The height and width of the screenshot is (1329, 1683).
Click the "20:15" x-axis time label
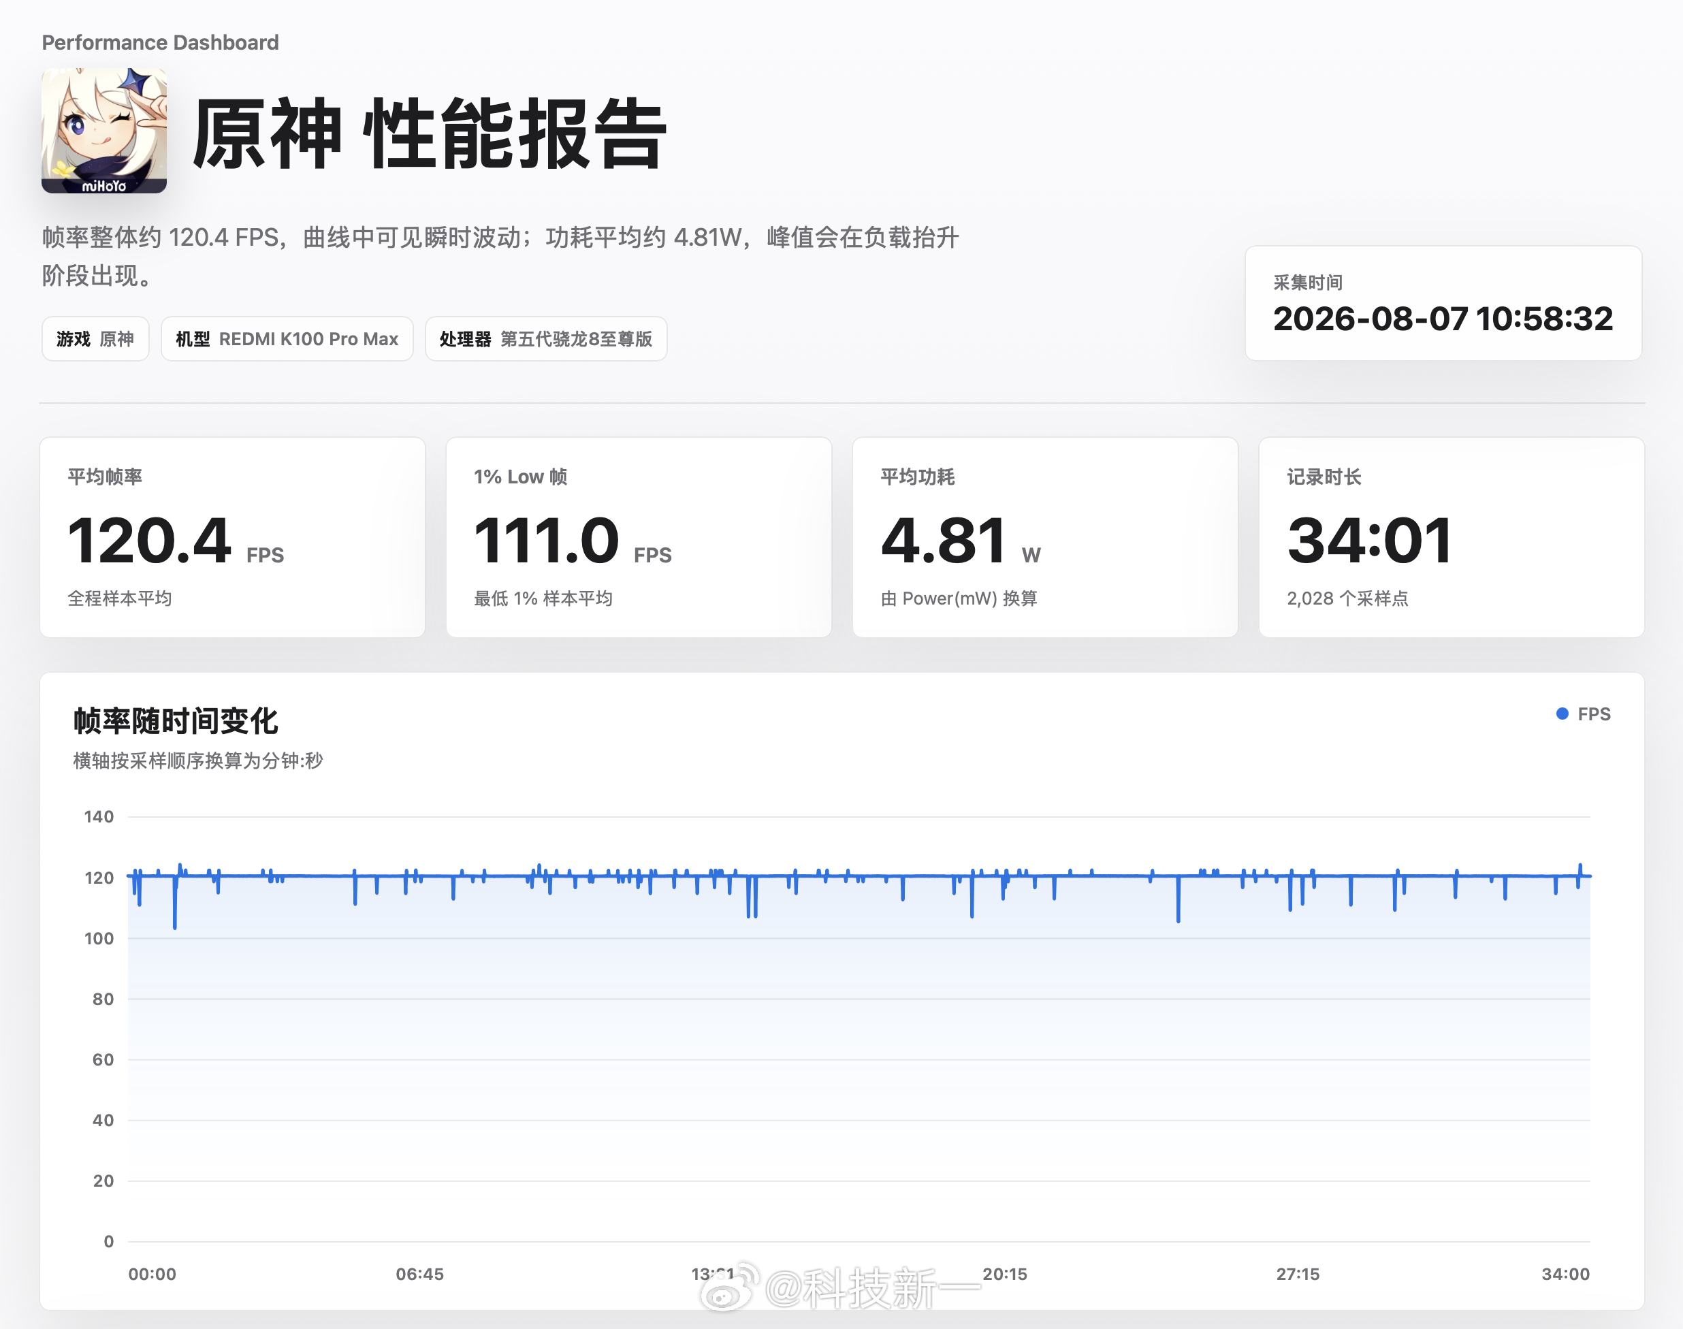tap(1006, 1275)
